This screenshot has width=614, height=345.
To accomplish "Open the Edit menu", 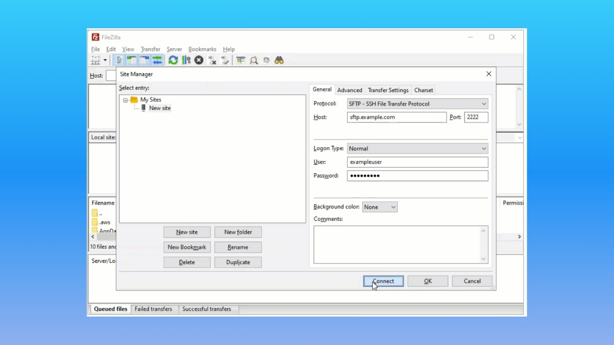I will [x=111, y=49].
